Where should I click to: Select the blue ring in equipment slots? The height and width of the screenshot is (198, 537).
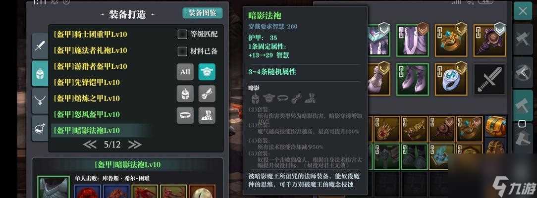[451, 79]
